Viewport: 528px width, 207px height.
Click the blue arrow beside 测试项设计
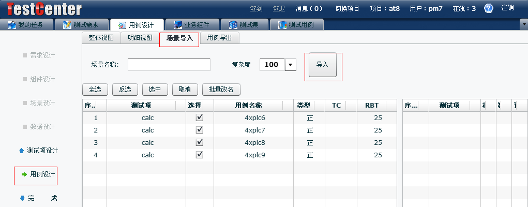click(x=21, y=151)
